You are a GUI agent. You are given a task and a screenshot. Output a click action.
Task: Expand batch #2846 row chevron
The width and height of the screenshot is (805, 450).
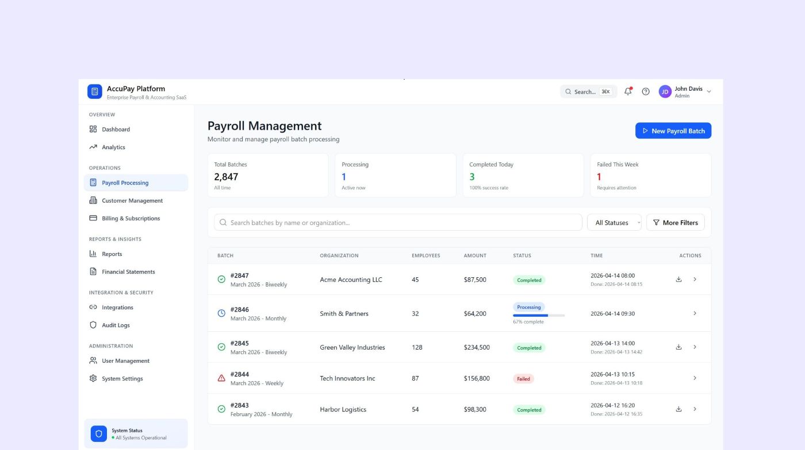point(695,313)
